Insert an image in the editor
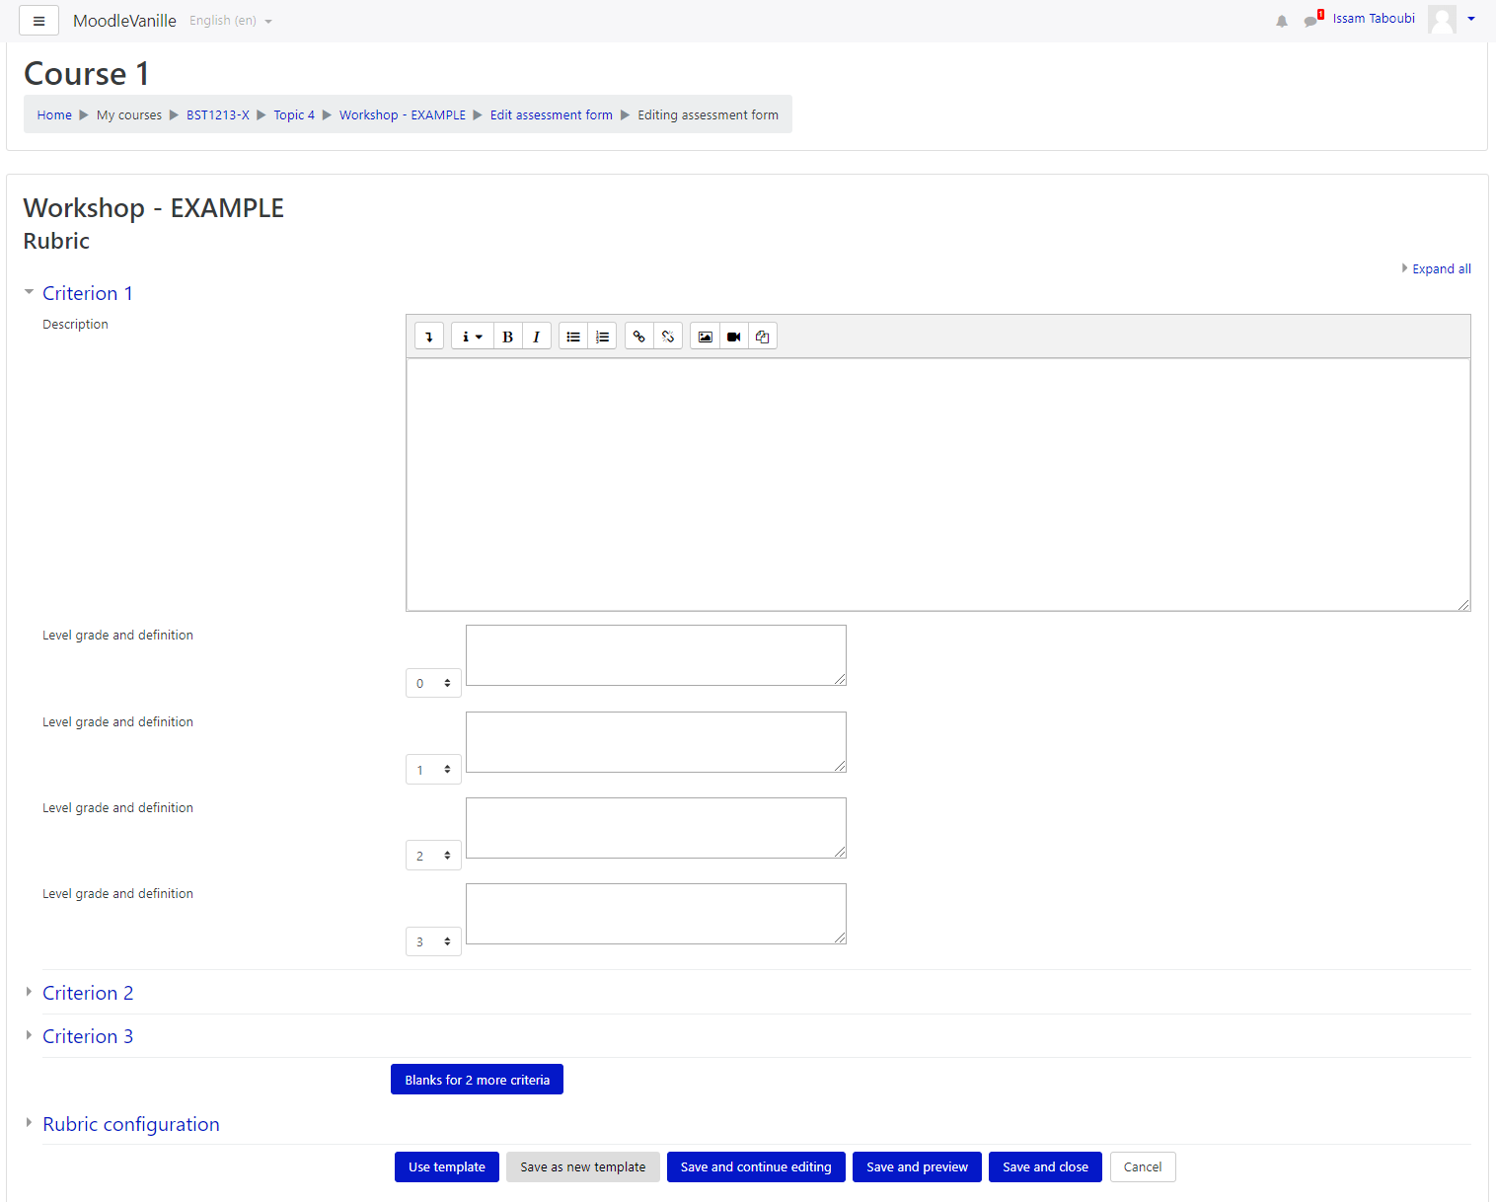Viewport: 1496px width, 1202px height. (x=705, y=337)
